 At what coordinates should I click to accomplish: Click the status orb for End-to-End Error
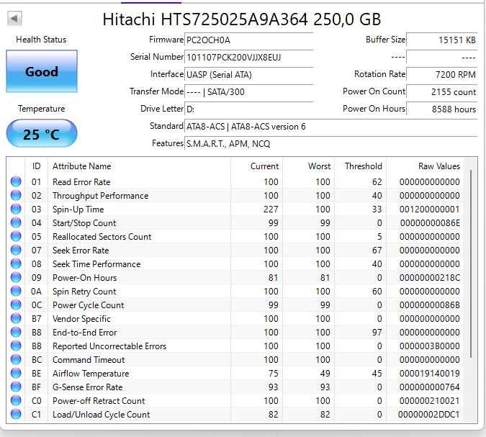point(16,332)
